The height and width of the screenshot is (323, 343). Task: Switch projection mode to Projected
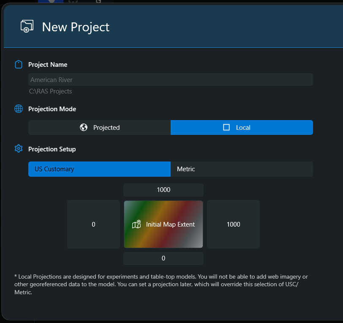click(x=99, y=128)
